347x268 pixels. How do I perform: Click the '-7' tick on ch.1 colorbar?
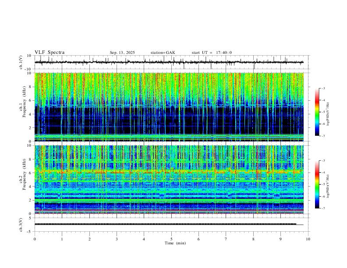pyautogui.click(x=323, y=136)
